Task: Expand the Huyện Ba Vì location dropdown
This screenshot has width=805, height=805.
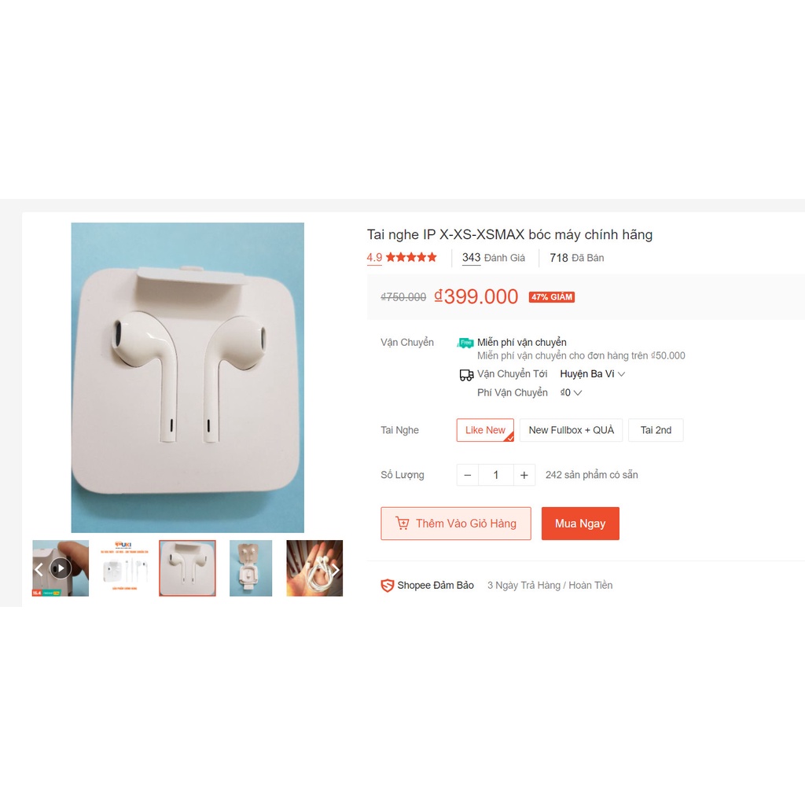Action: (593, 373)
